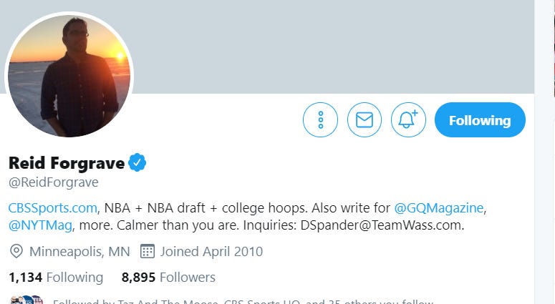Click the @ReidForgrave handle text
This screenshot has width=555, height=304.
click(x=54, y=182)
